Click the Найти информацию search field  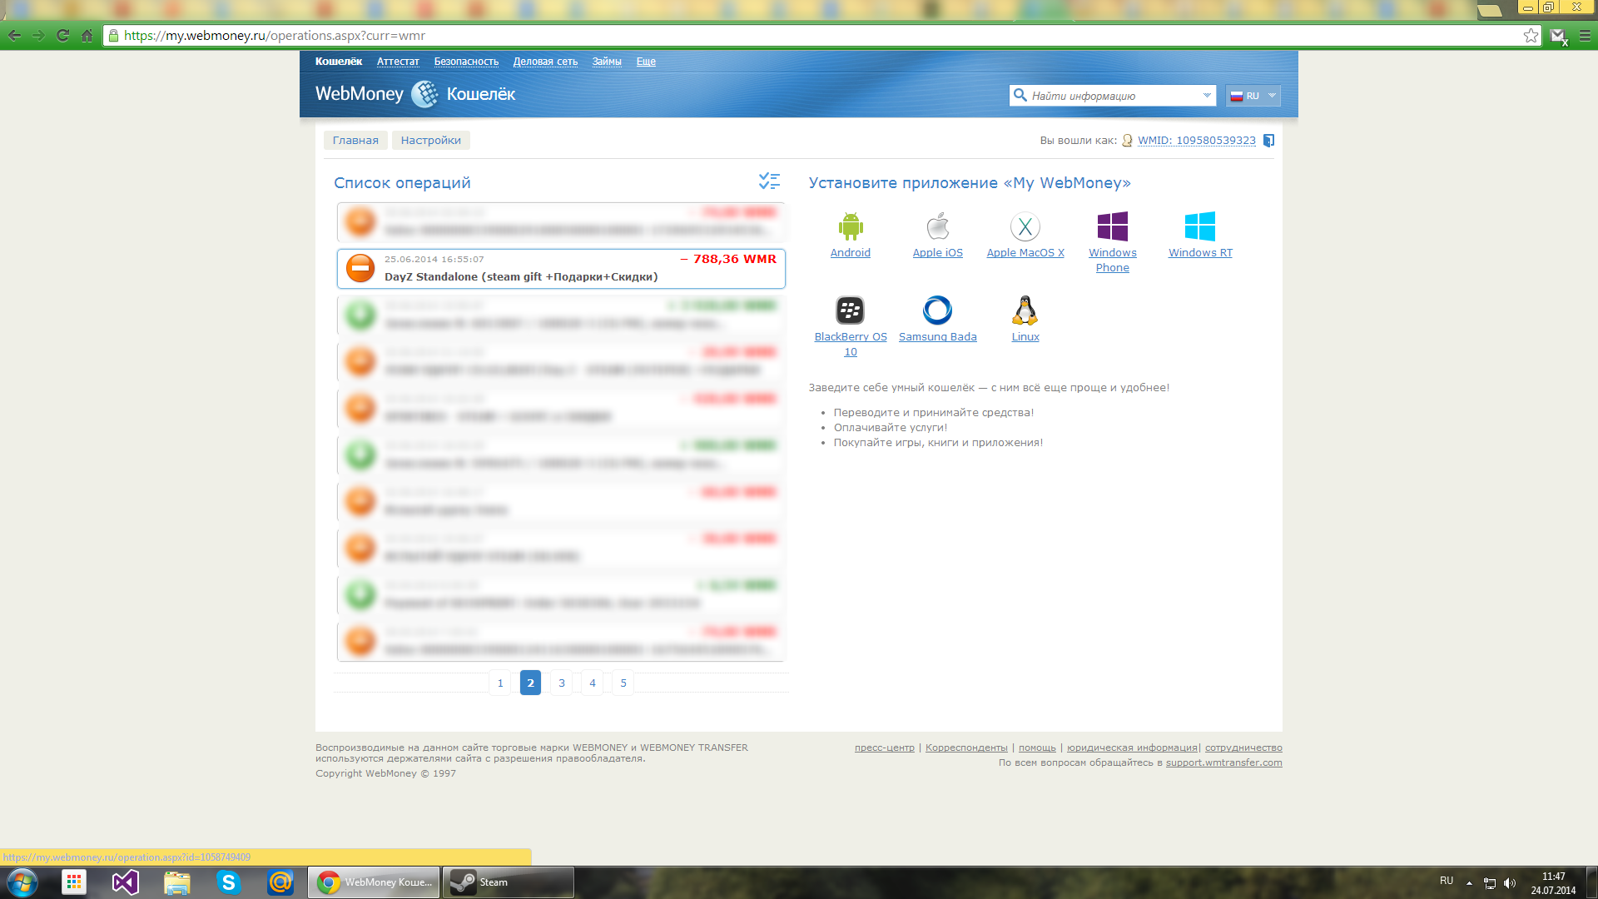tap(1111, 96)
